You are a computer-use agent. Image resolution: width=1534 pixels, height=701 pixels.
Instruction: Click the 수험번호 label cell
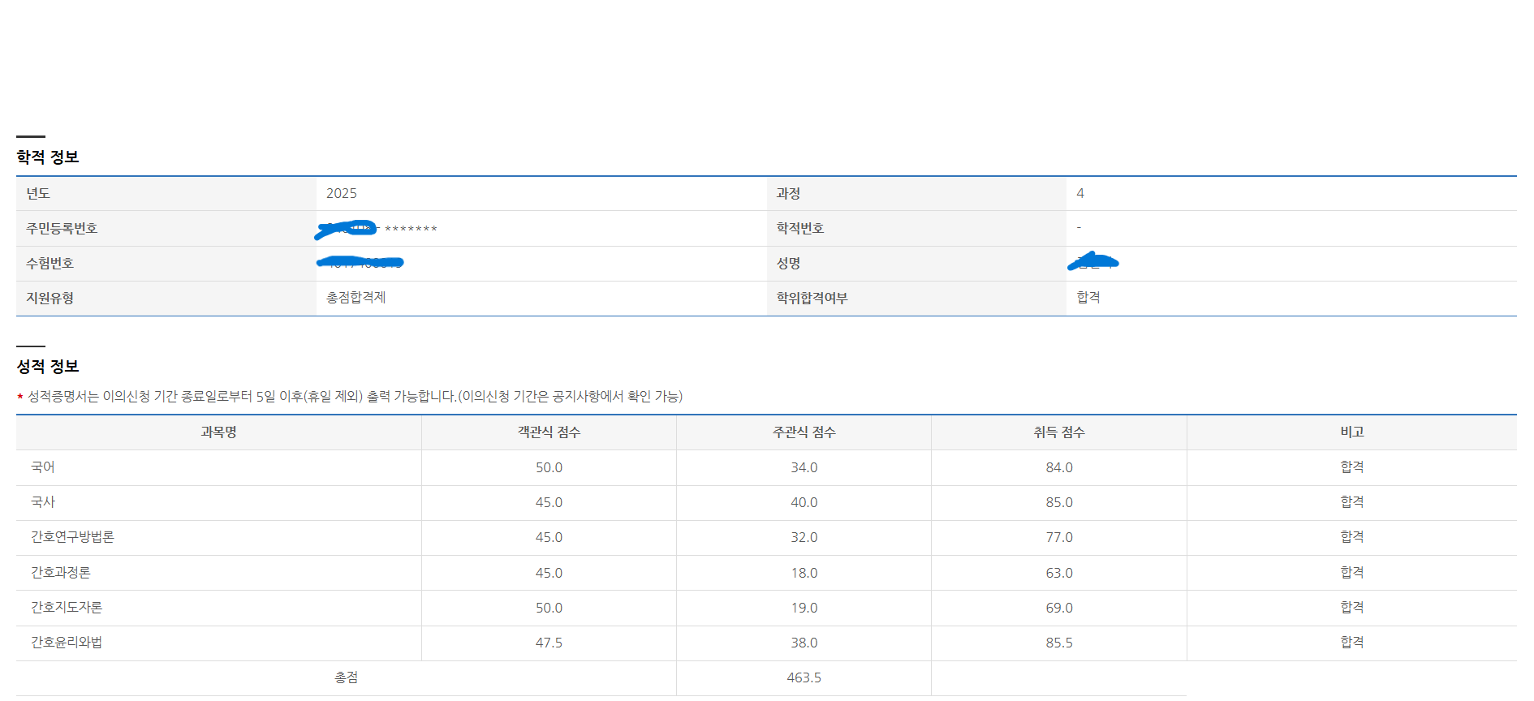pos(50,264)
